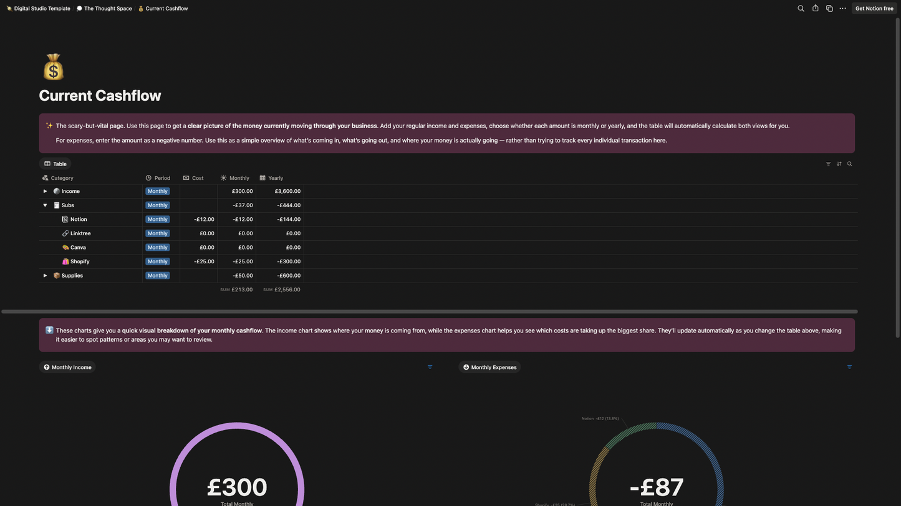Open Monthly Expenses chart filter icon
The width and height of the screenshot is (901, 506).
coord(849,367)
